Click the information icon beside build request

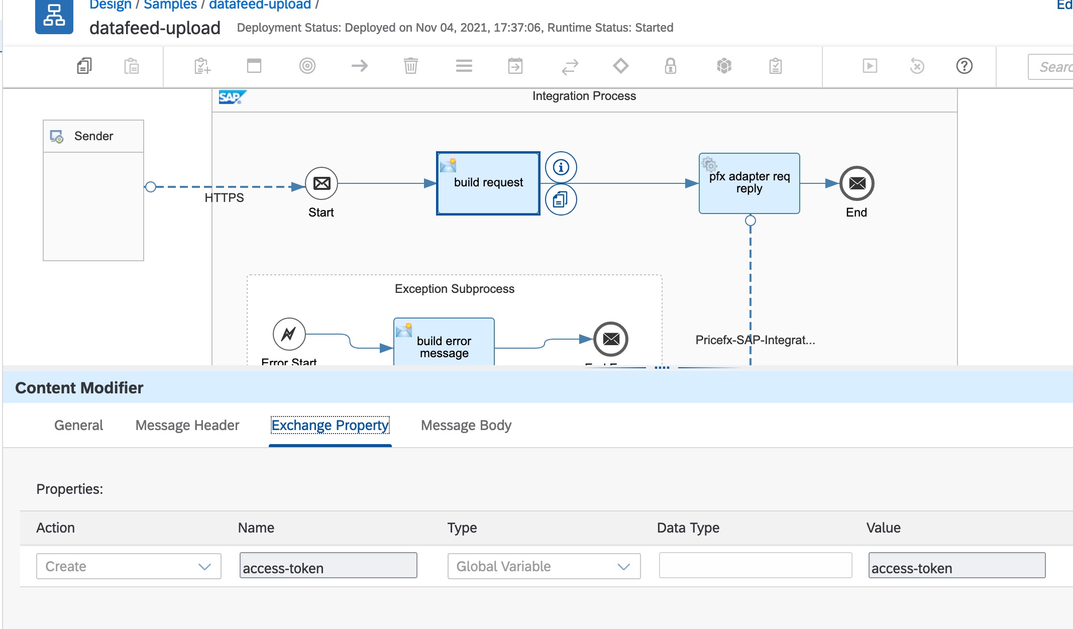coord(561,167)
